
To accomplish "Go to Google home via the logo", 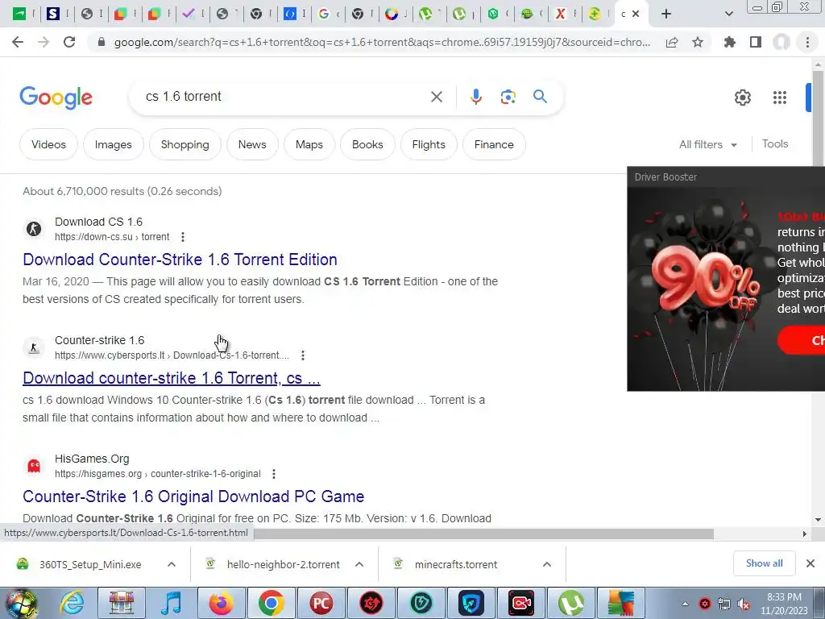I will tap(56, 98).
